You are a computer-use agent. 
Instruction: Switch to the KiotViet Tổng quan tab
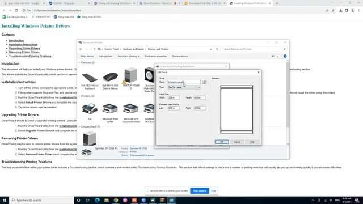tap(69, 3)
